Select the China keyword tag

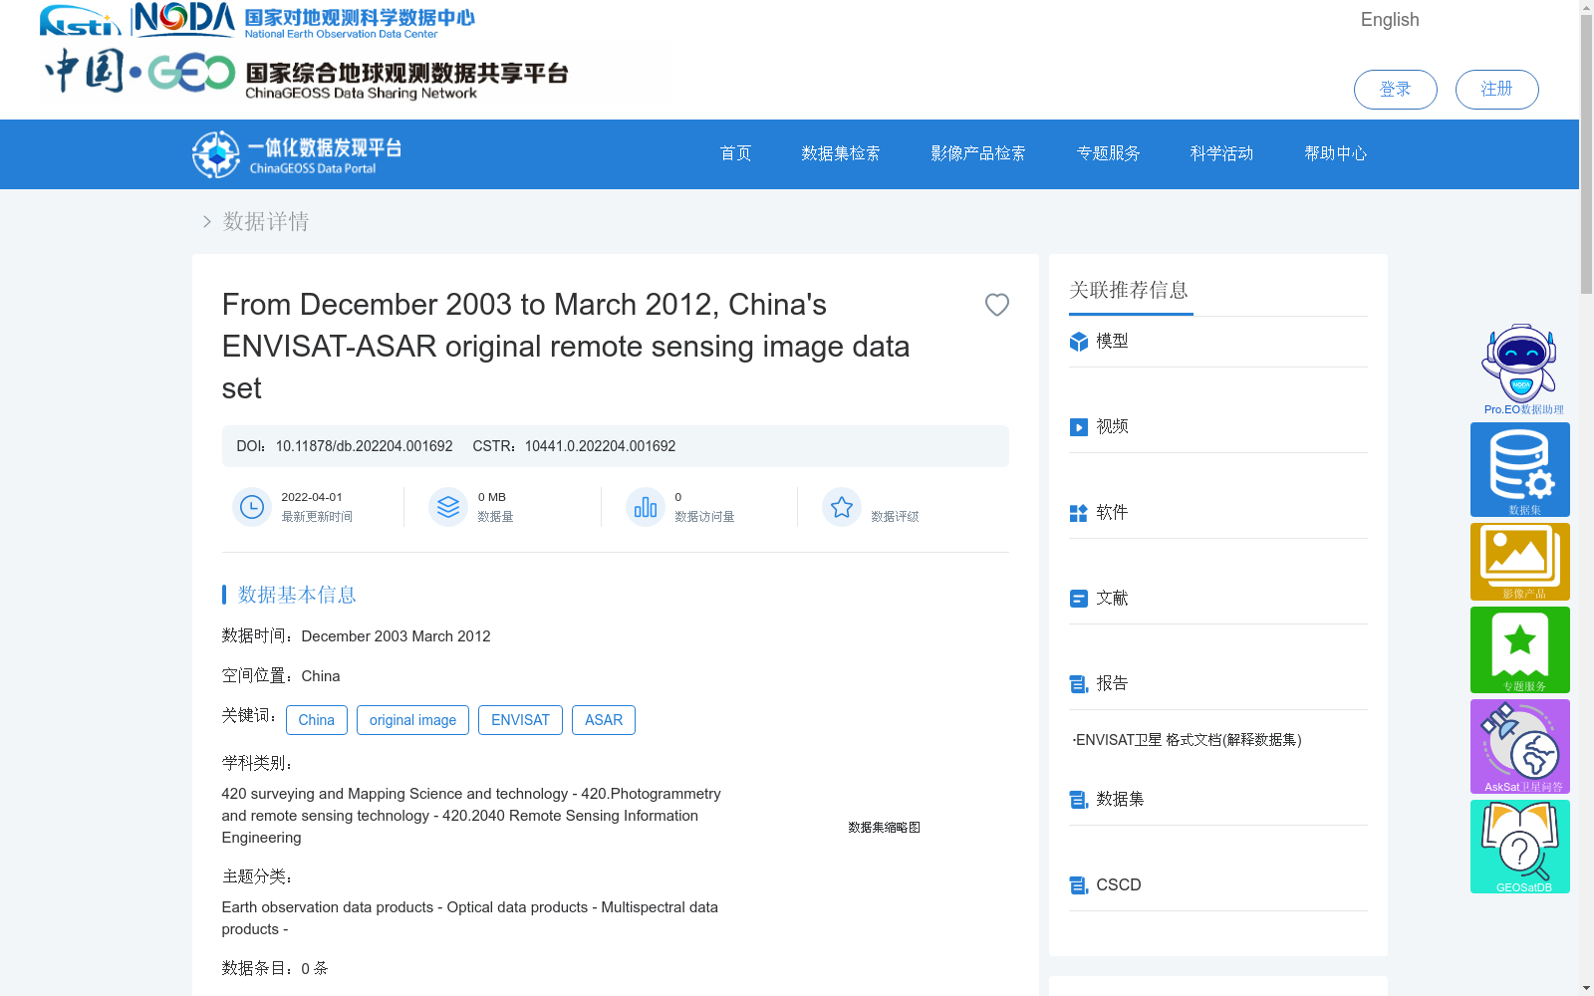tap(316, 720)
